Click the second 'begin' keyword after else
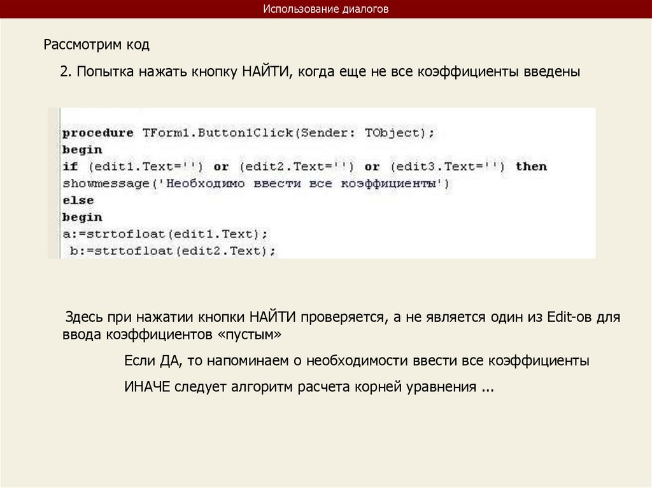 (x=82, y=217)
